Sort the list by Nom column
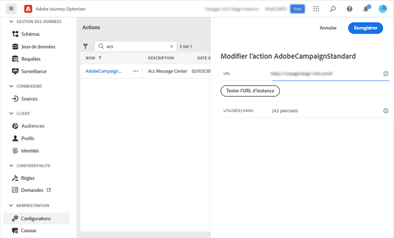The height and width of the screenshot is (238, 394). click(94, 58)
